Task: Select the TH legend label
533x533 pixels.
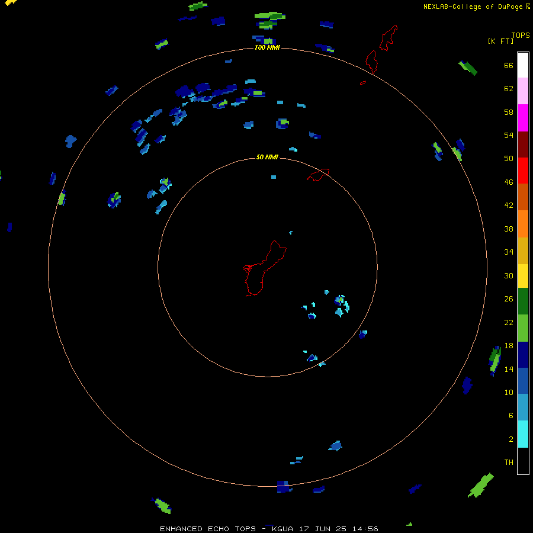Action: click(x=509, y=462)
